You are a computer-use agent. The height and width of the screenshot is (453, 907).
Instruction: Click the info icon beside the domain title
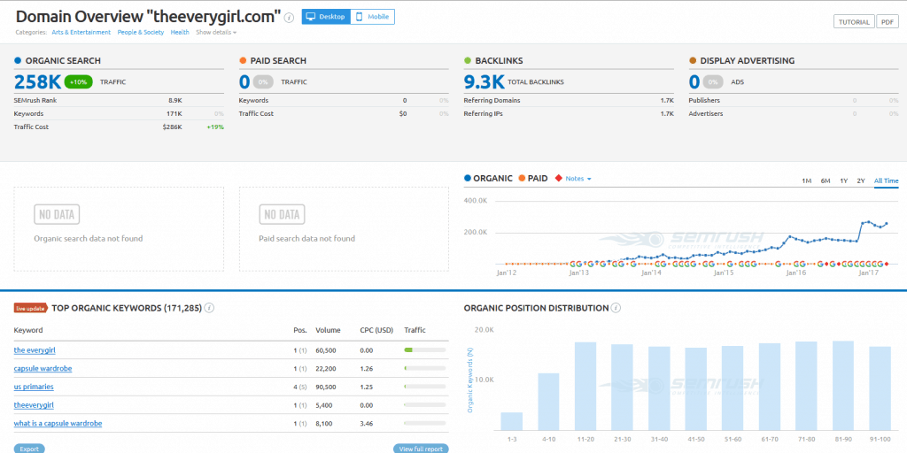[x=290, y=18]
